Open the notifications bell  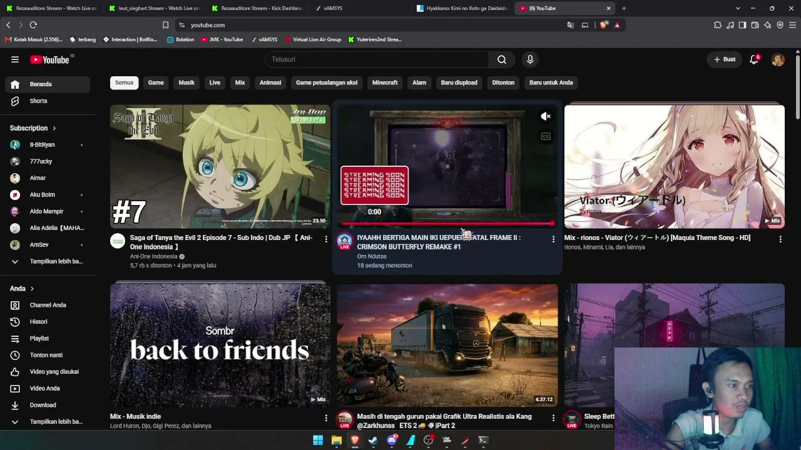[754, 59]
